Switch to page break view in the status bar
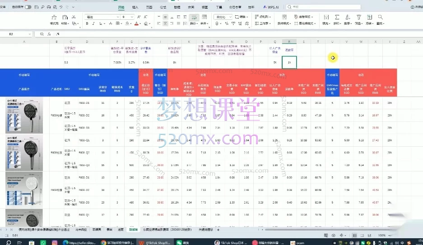Screen dimensions: 423x245 (369, 235)
